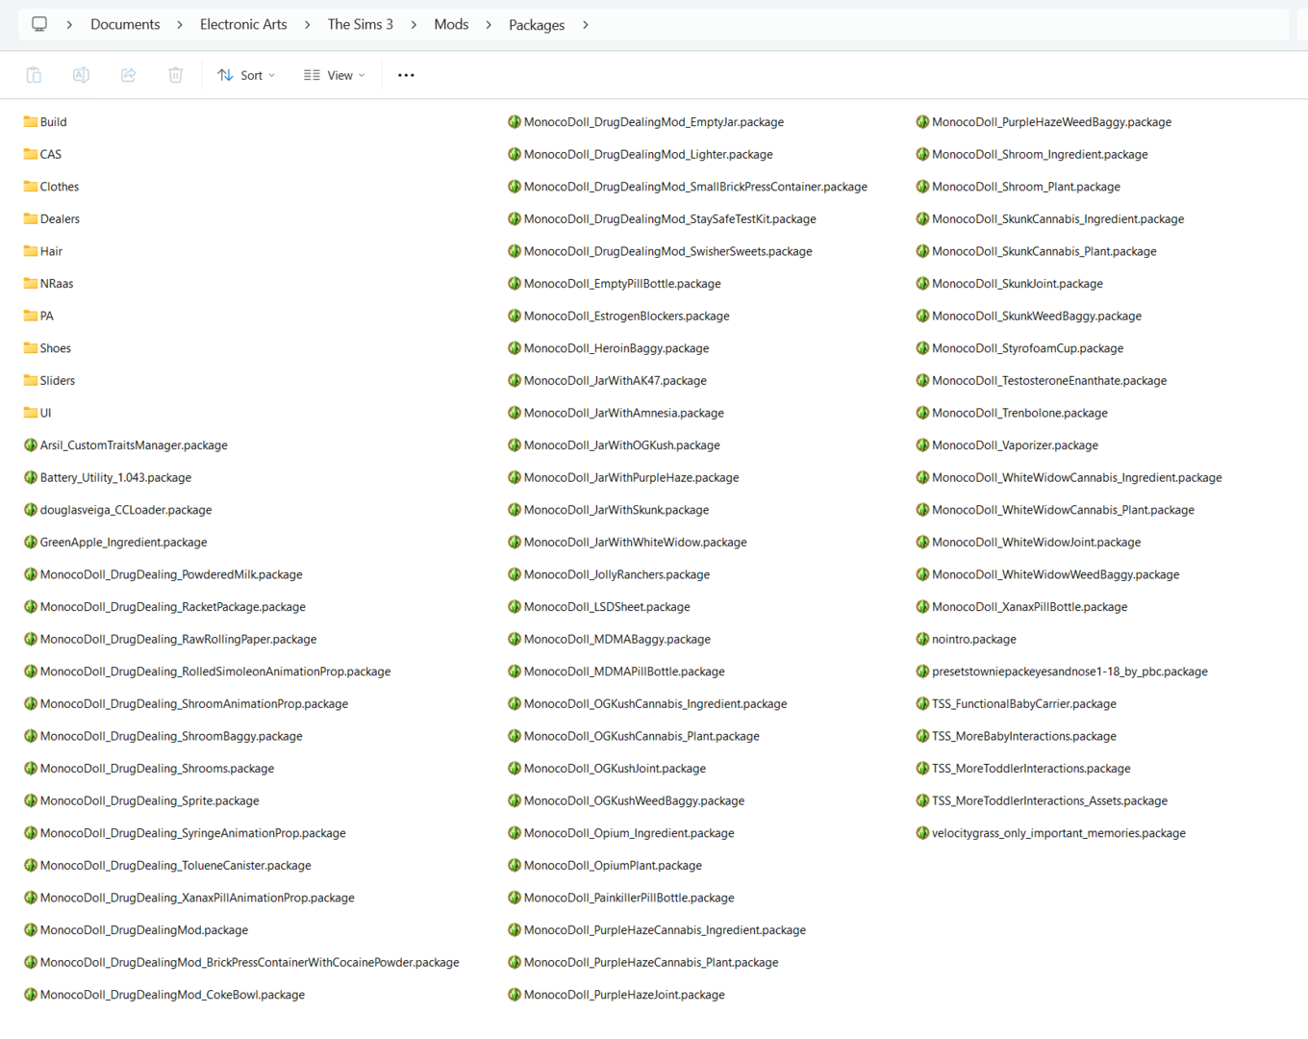The width and height of the screenshot is (1308, 1039).
Task: Select MonocoDoll_StyrofoamCup.package file name
Action: (x=1027, y=348)
